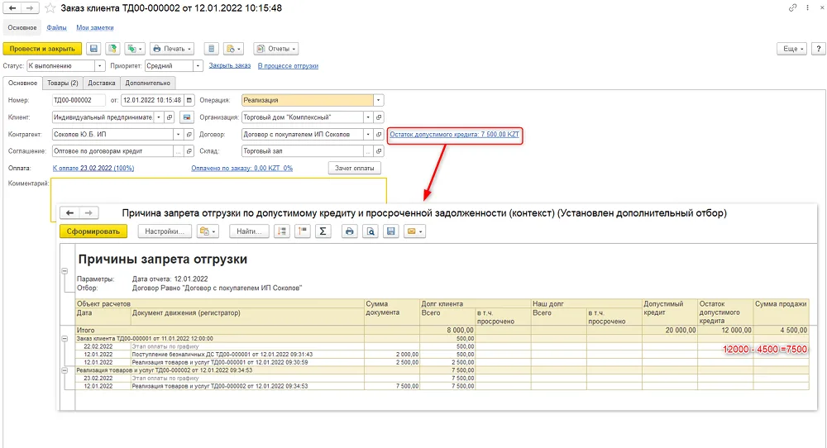Open the Печать dropdown menu
Screen dimensions: 827x448
pyautogui.click(x=172, y=49)
